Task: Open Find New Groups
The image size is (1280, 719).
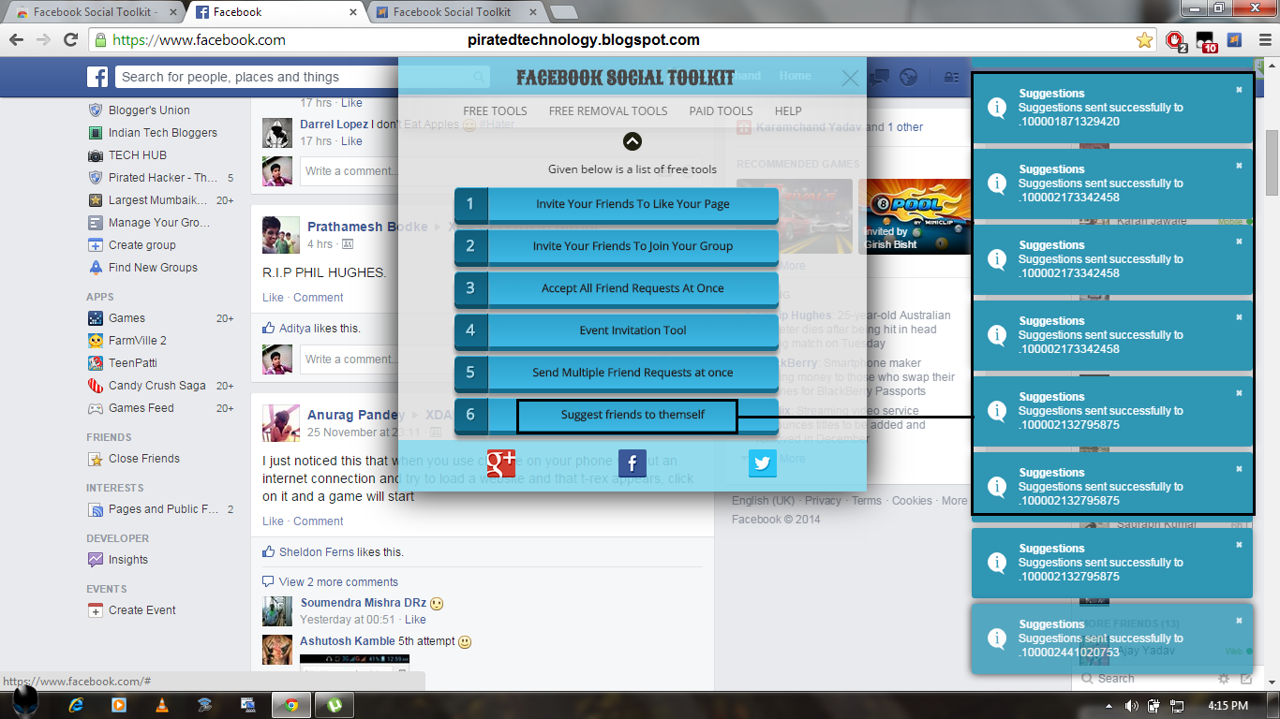Action: (153, 268)
